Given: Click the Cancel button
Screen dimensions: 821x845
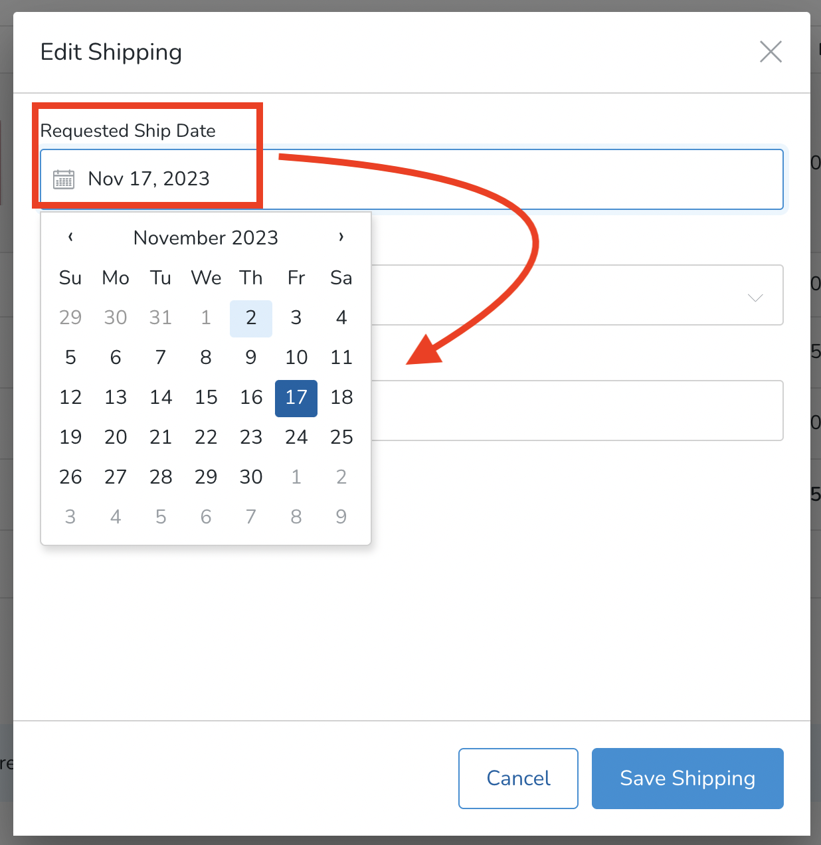Looking at the screenshot, I should point(518,778).
